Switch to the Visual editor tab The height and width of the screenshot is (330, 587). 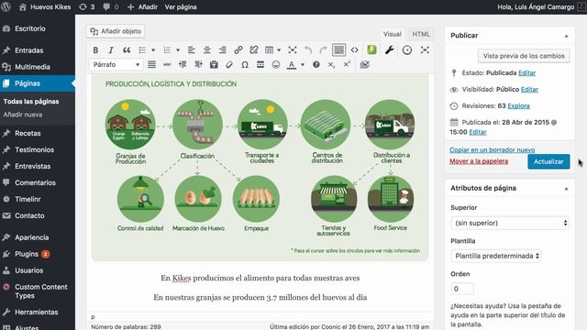[x=392, y=34]
